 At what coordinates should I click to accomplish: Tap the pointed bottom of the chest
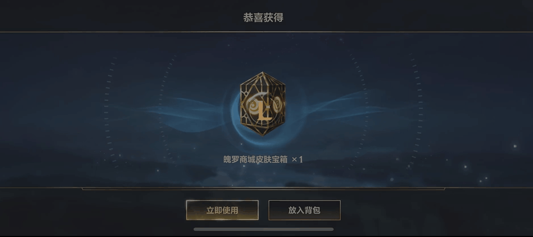262,133
